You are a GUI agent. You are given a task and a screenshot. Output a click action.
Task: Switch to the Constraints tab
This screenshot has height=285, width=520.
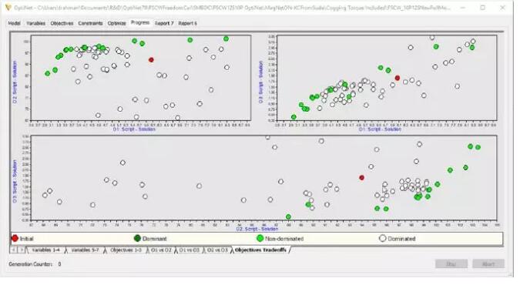(90, 23)
